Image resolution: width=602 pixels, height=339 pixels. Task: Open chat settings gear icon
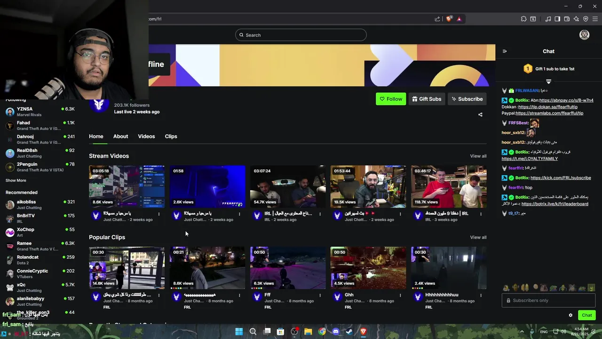click(570, 315)
